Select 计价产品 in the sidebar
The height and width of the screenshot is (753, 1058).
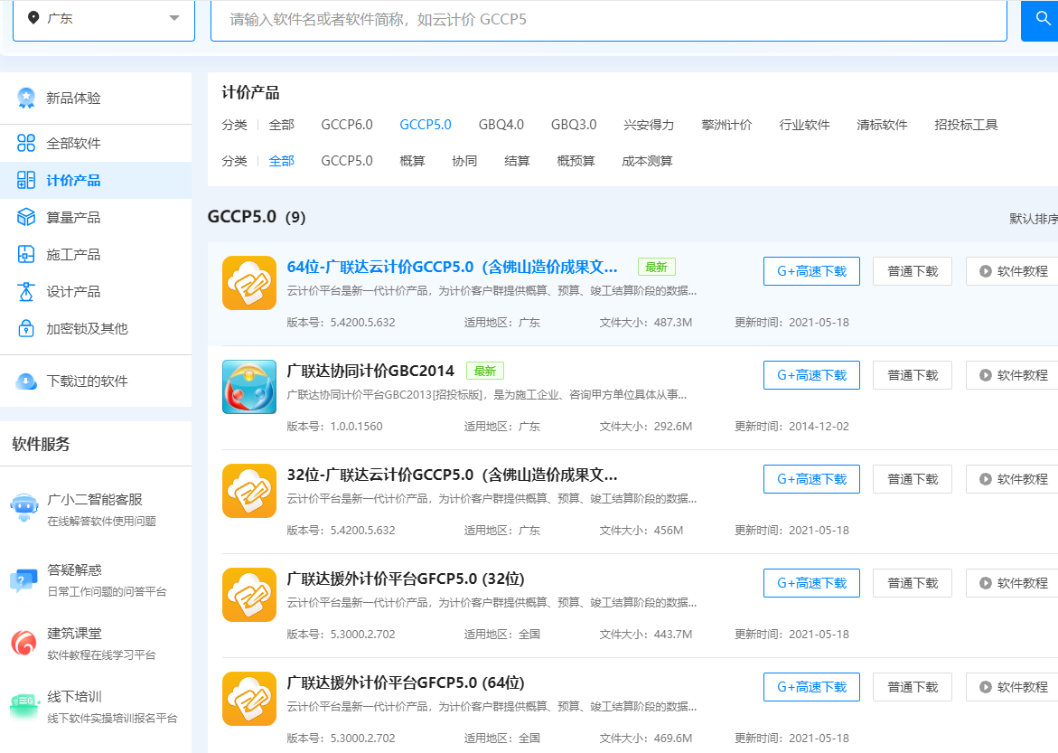(95, 180)
